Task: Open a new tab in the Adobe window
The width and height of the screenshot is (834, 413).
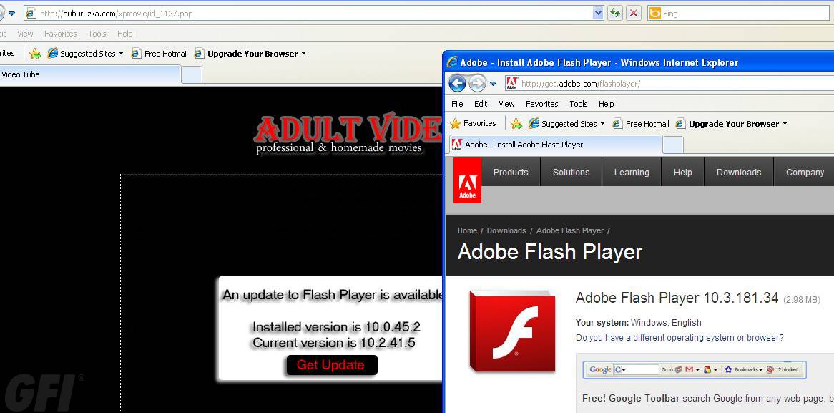Action: [x=673, y=145]
